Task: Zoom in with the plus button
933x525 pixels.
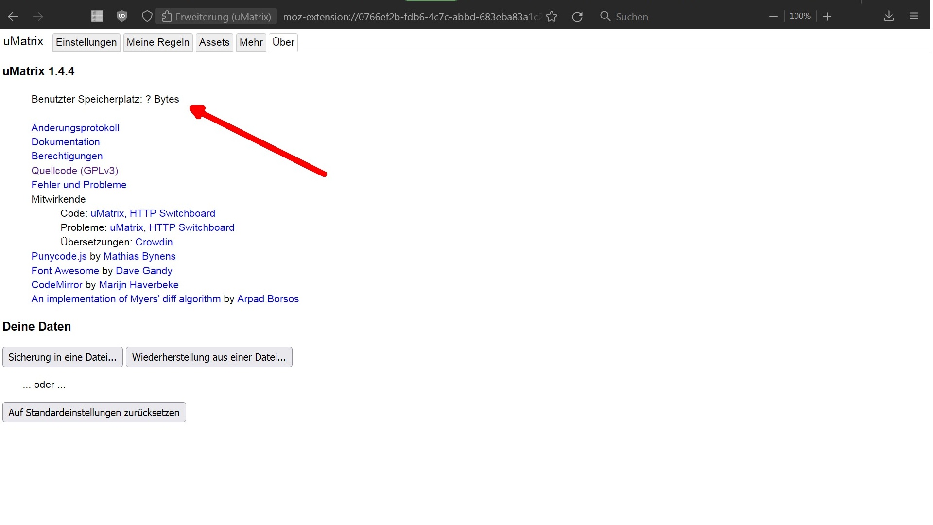Action: click(828, 17)
